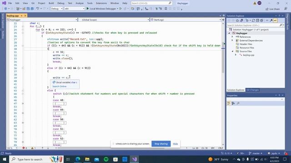291x163 pixels.
Task: Open Spotify from taskbar
Action: [106, 159]
